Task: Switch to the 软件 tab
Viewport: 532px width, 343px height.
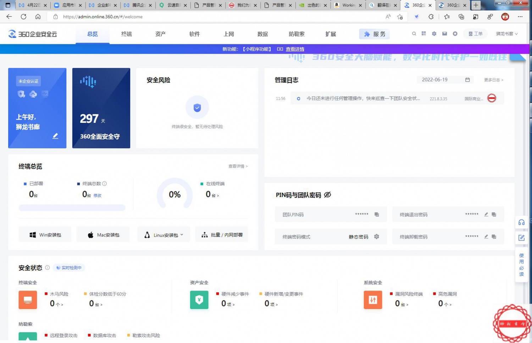Action: pos(194,34)
